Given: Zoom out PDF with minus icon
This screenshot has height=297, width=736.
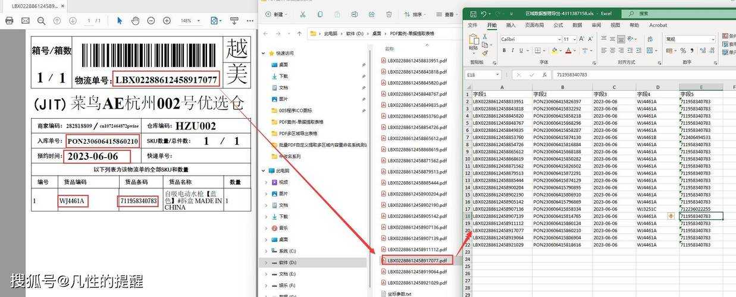Looking at the screenshot, I should coord(151,21).
